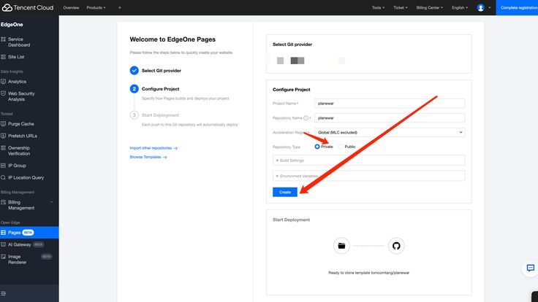The width and height of the screenshot is (538, 302).
Task: Select the Public repository type
Action: 341,147
